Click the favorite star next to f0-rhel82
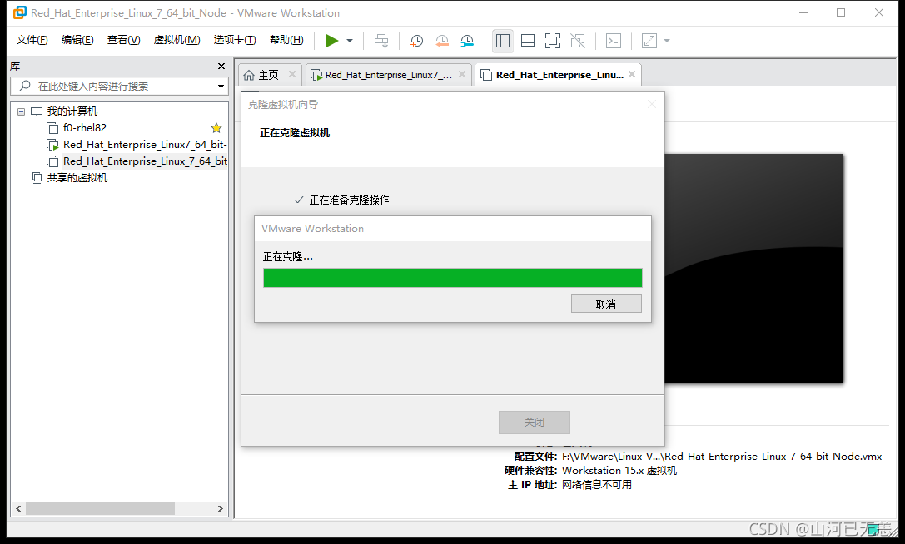This screenshot has height=544, width=905. pos(216,127)
